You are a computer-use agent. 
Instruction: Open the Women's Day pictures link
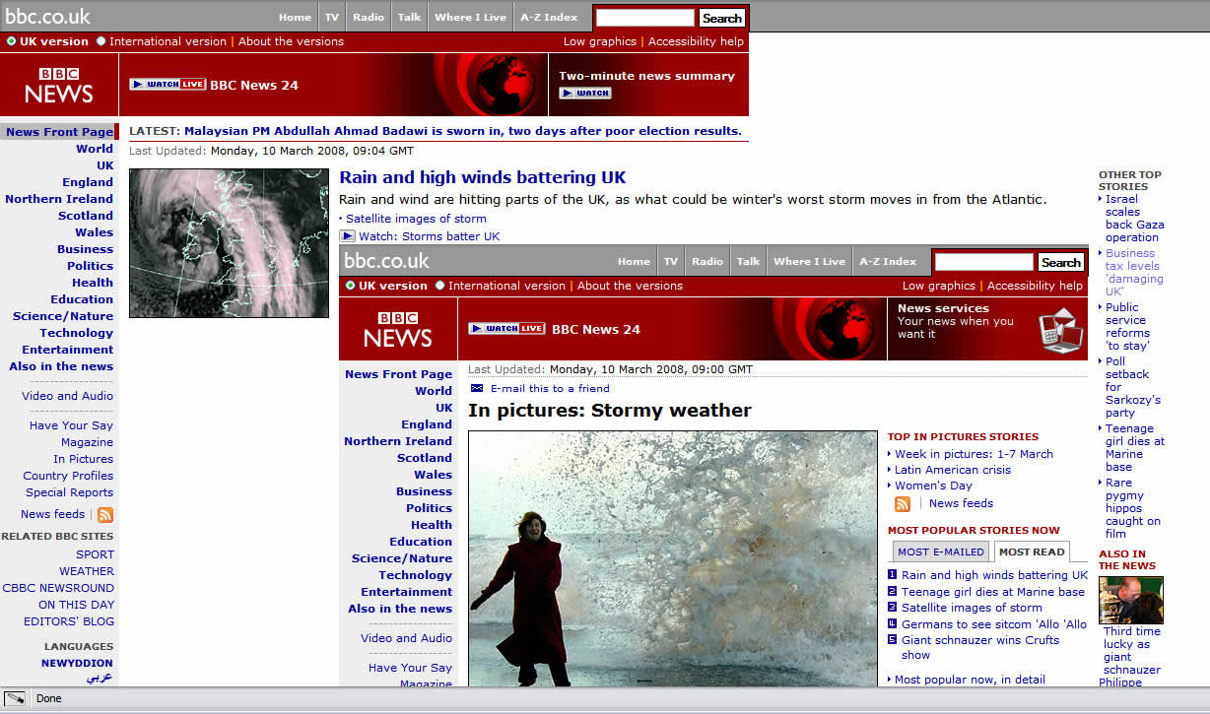click(933, 486)
